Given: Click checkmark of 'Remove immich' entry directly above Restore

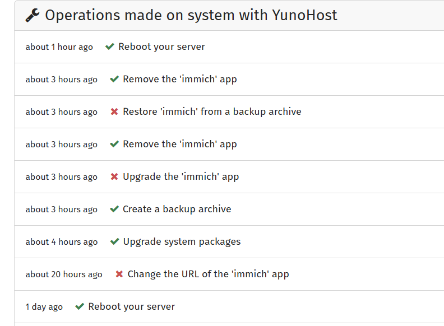Looking at the screenshot, I should pos(114,80).
